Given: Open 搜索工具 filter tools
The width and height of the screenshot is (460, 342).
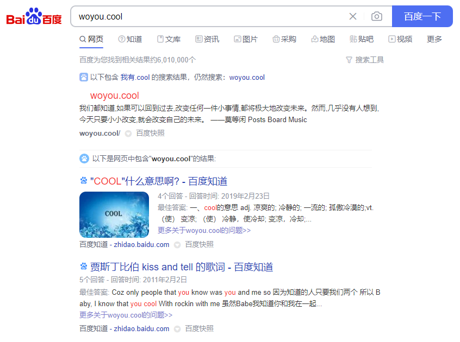Looking at the screenshot, I should click(x=365, y=60).
